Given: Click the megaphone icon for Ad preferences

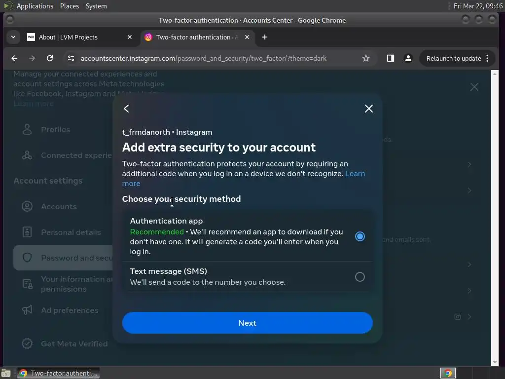Looking at the screenshot, I should [27, 310].
